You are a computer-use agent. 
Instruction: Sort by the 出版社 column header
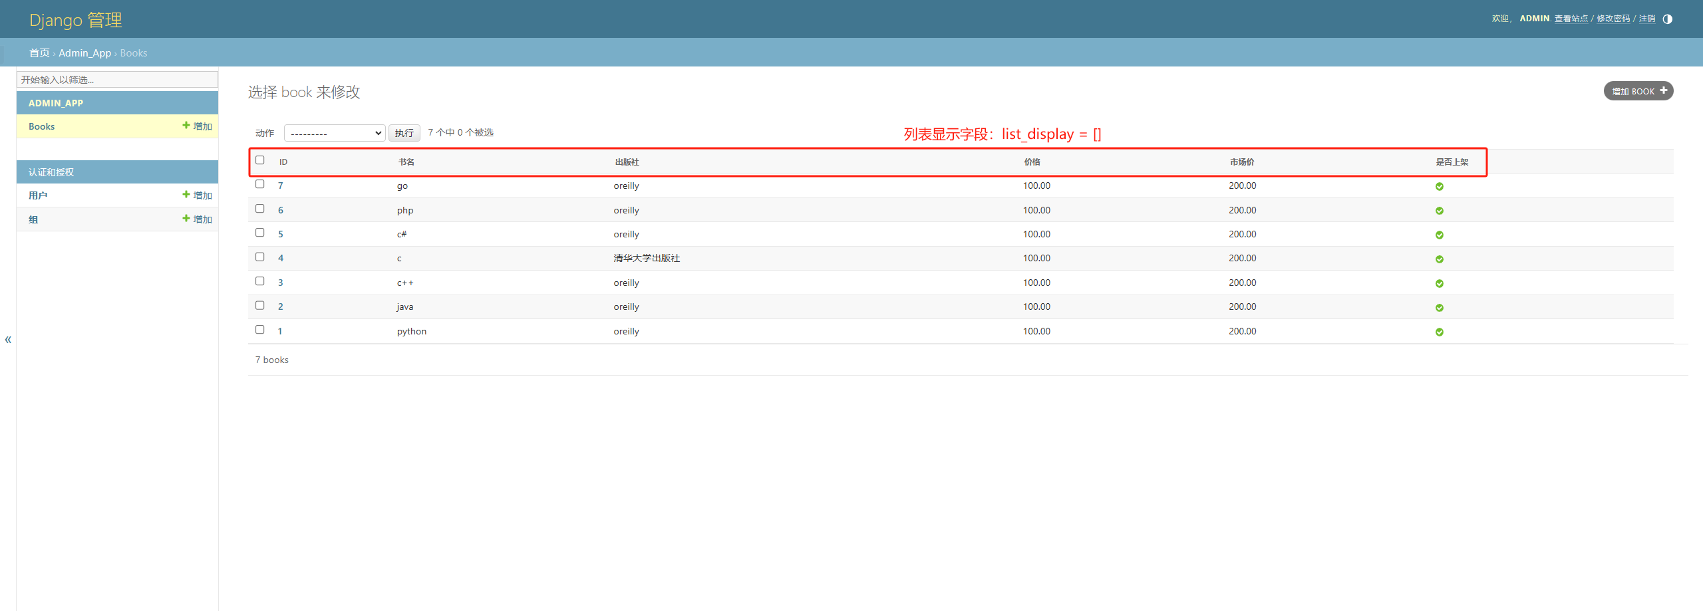click(627, 162)
